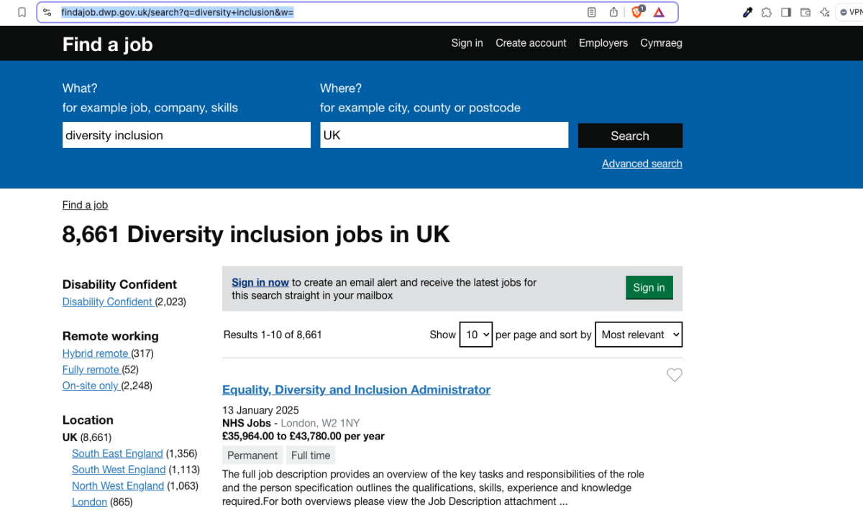
Task: Click the share icon in address bar
Action: [x=613, y=12]
